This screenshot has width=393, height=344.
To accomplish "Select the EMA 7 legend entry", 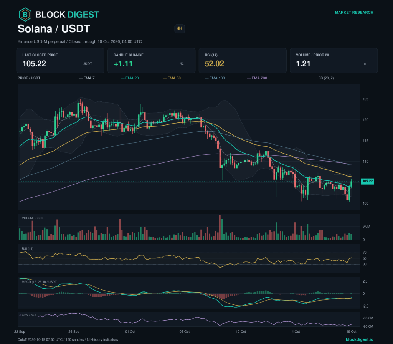I will [87, 78].
